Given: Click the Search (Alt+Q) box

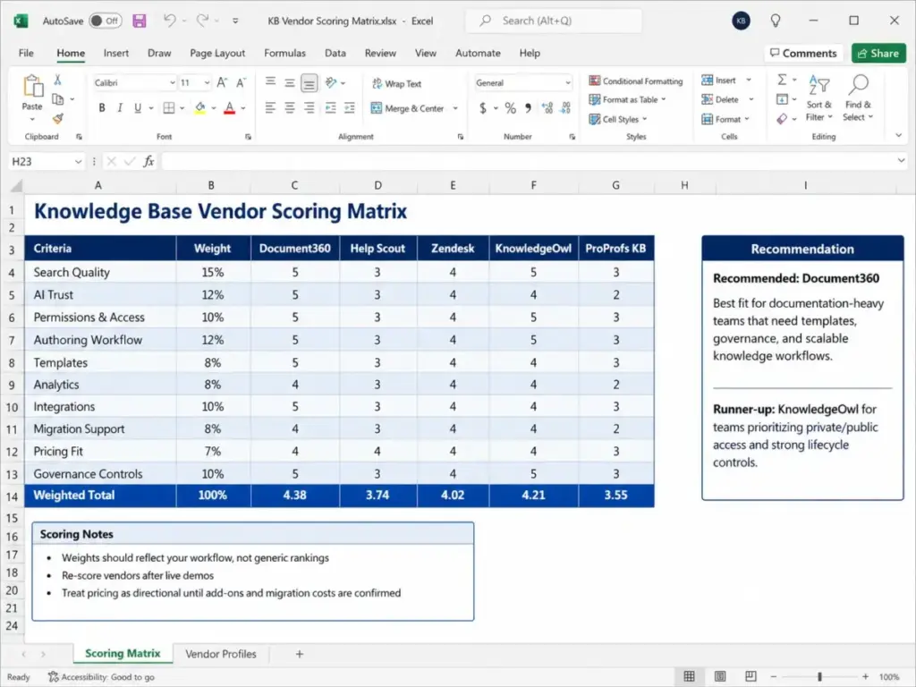Looking at the screenshot, I should pyautogui.click(x=554, y=21).
